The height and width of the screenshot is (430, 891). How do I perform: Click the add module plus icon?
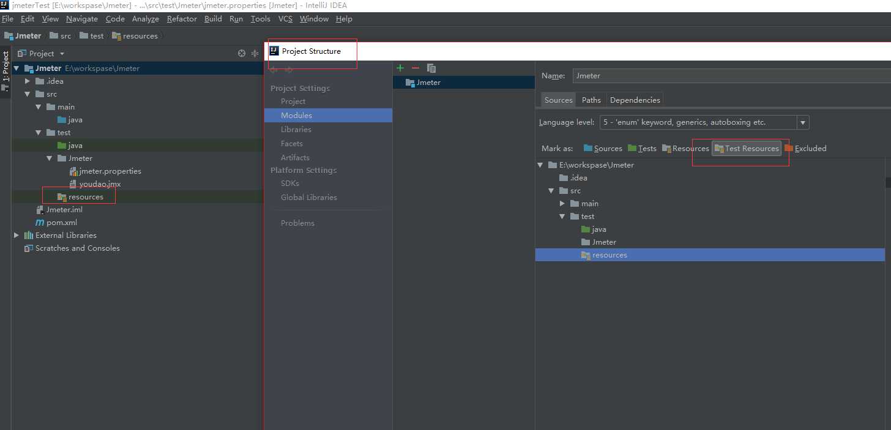tap(400, 68)
